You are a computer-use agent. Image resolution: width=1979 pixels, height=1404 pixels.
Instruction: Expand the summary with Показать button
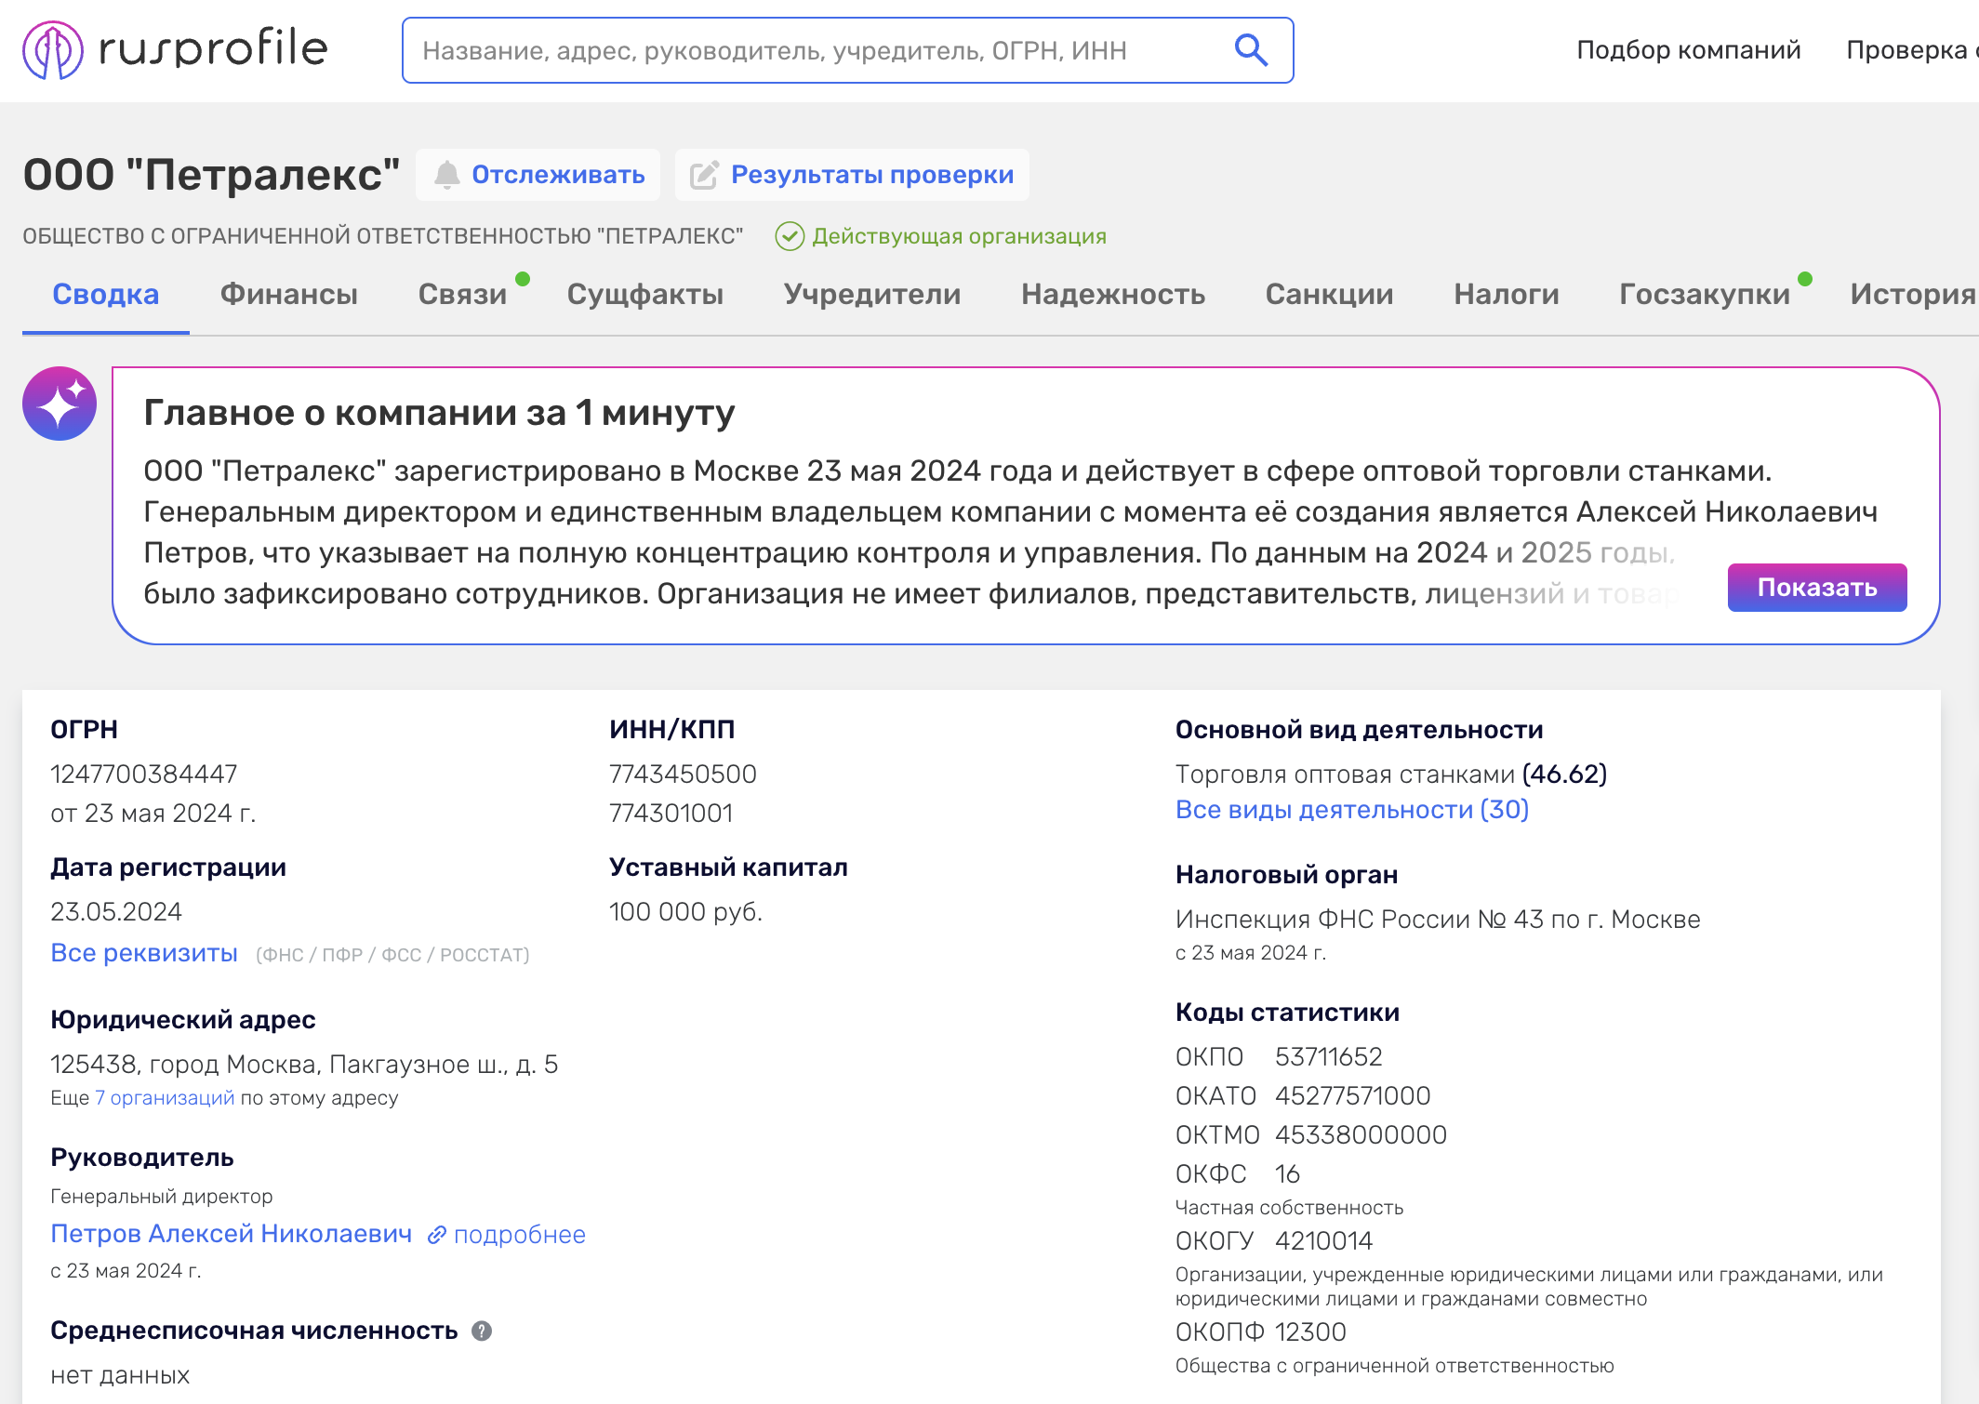1817,588
